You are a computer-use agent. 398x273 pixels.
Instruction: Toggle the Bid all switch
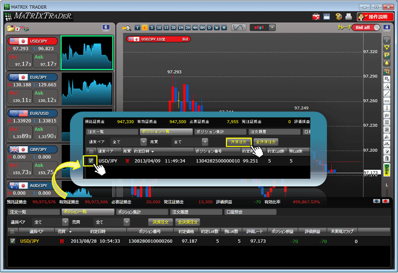[366, 27]
